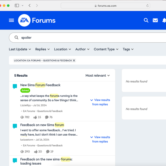Open the notifications bell
The width and height of the screenshot is (166, 166).
point(164,20)
